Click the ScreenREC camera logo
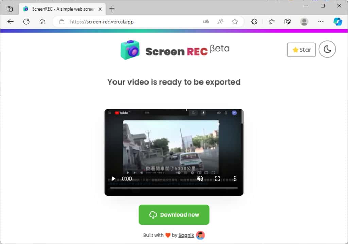 click(x=130, y=50)
